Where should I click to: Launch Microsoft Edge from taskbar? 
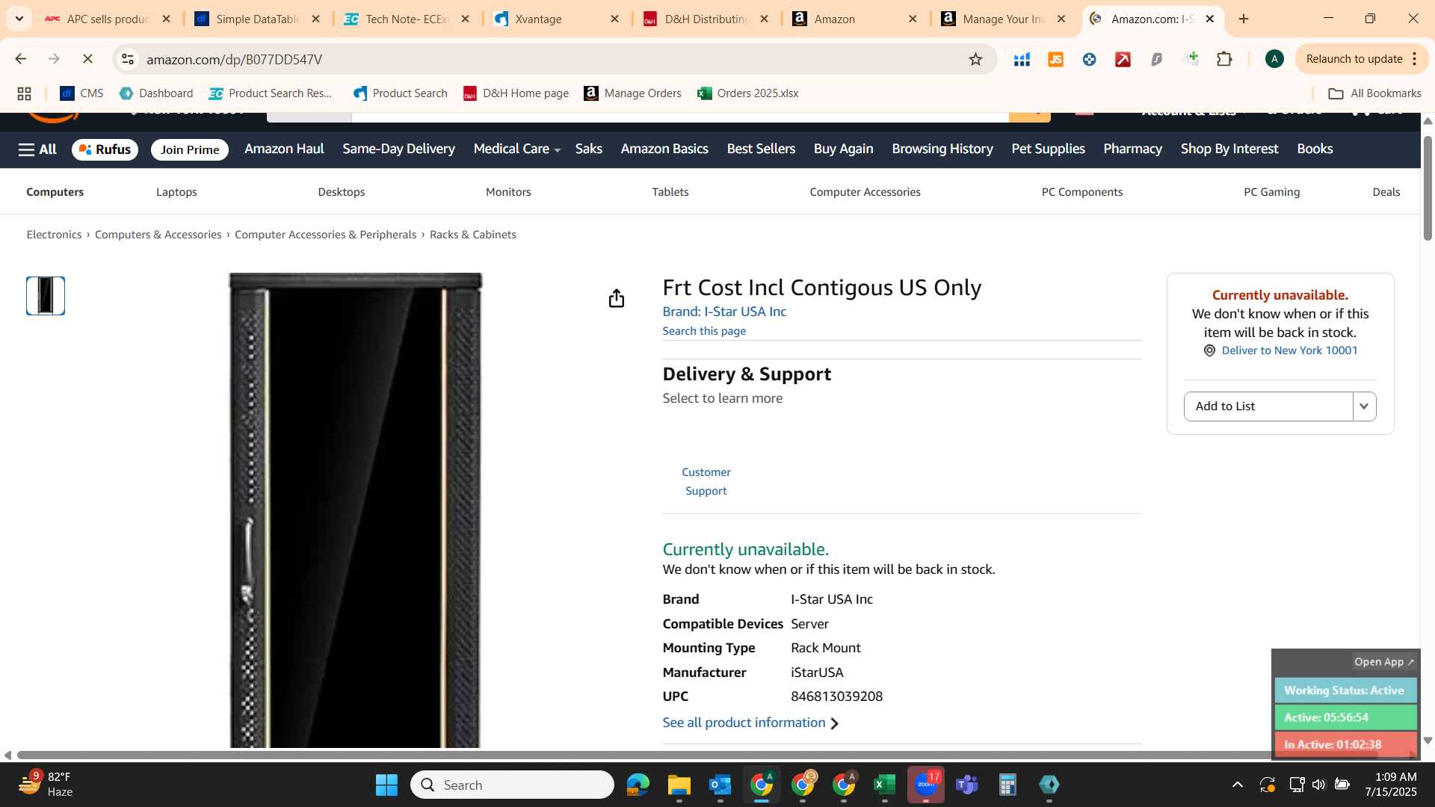coord(638,785)
